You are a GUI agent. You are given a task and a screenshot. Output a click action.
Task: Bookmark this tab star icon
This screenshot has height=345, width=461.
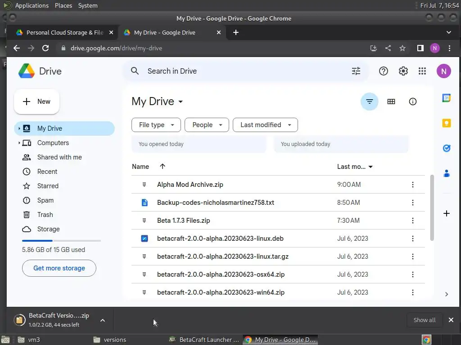coord(402,48)
